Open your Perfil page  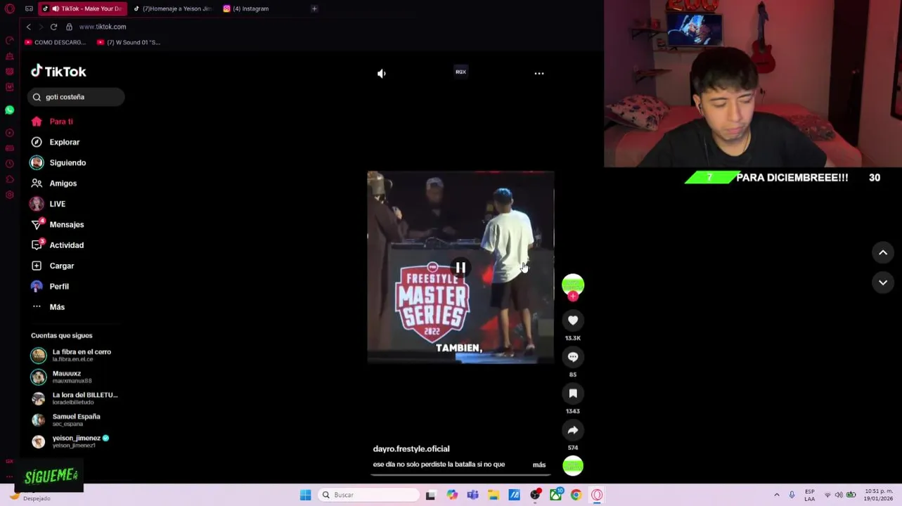click(x=59, y=286)
